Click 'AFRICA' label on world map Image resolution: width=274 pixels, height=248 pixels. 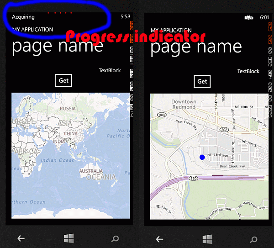[26, 151]
